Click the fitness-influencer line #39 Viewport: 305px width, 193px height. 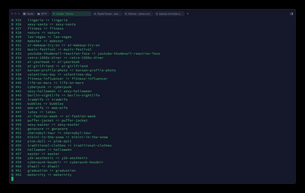coord(59,79)
